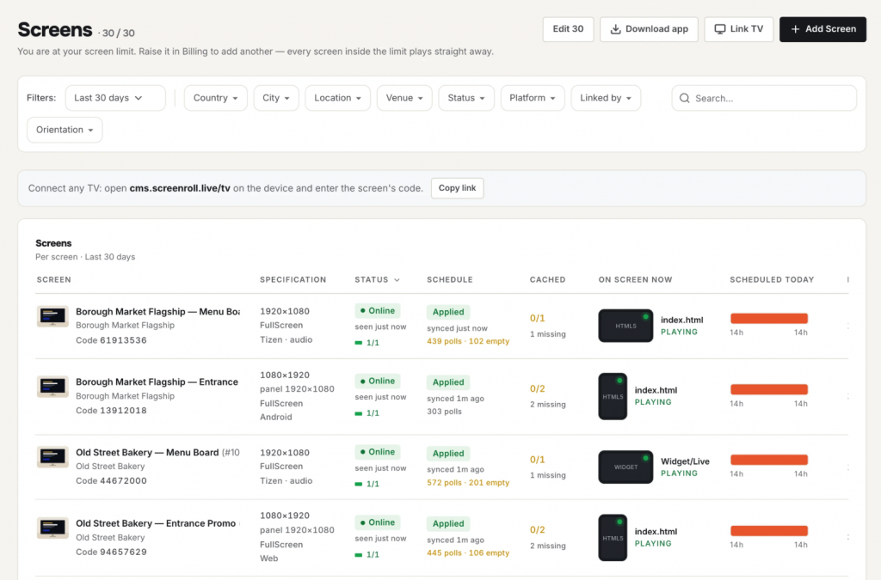Click Code 44672000 text
Screen dimensions: 881x580
(111, 480)
